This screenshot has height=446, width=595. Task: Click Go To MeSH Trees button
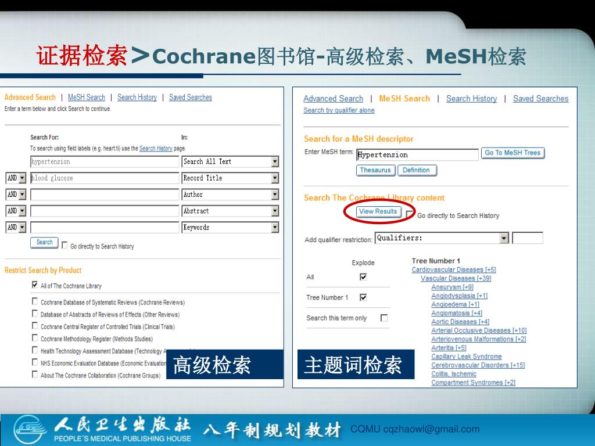(512, 153)
